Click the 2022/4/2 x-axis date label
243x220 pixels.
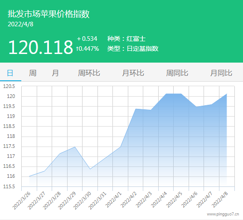129,200
